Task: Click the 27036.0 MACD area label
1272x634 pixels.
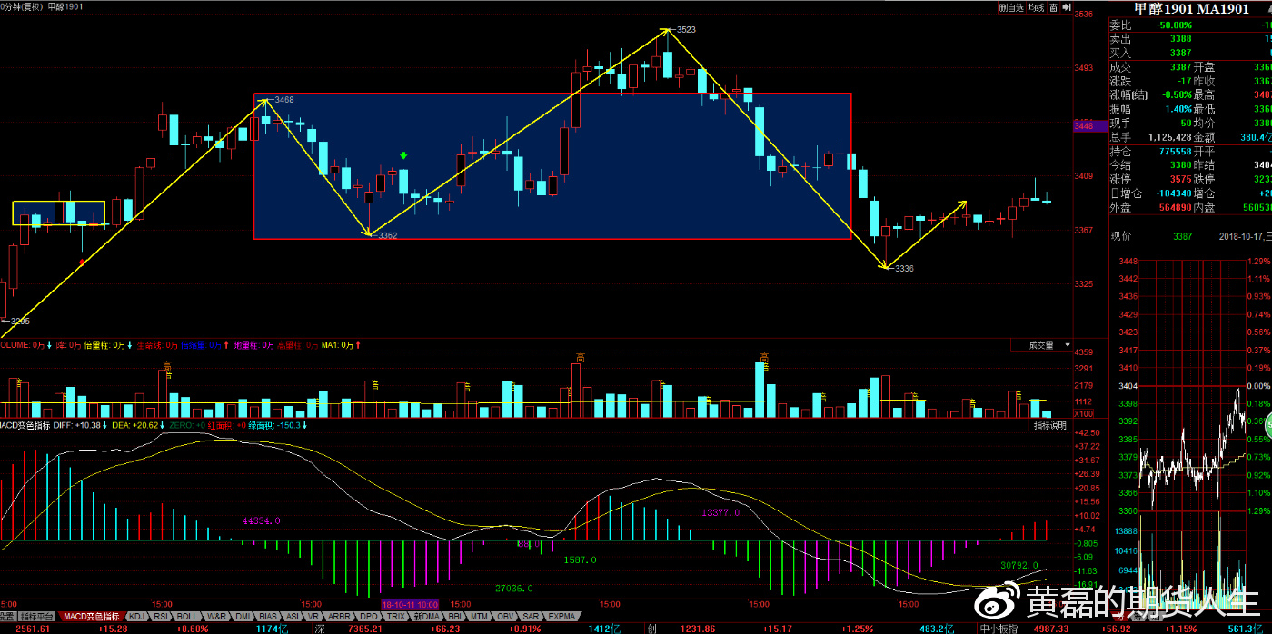Action: coord(513,589)
